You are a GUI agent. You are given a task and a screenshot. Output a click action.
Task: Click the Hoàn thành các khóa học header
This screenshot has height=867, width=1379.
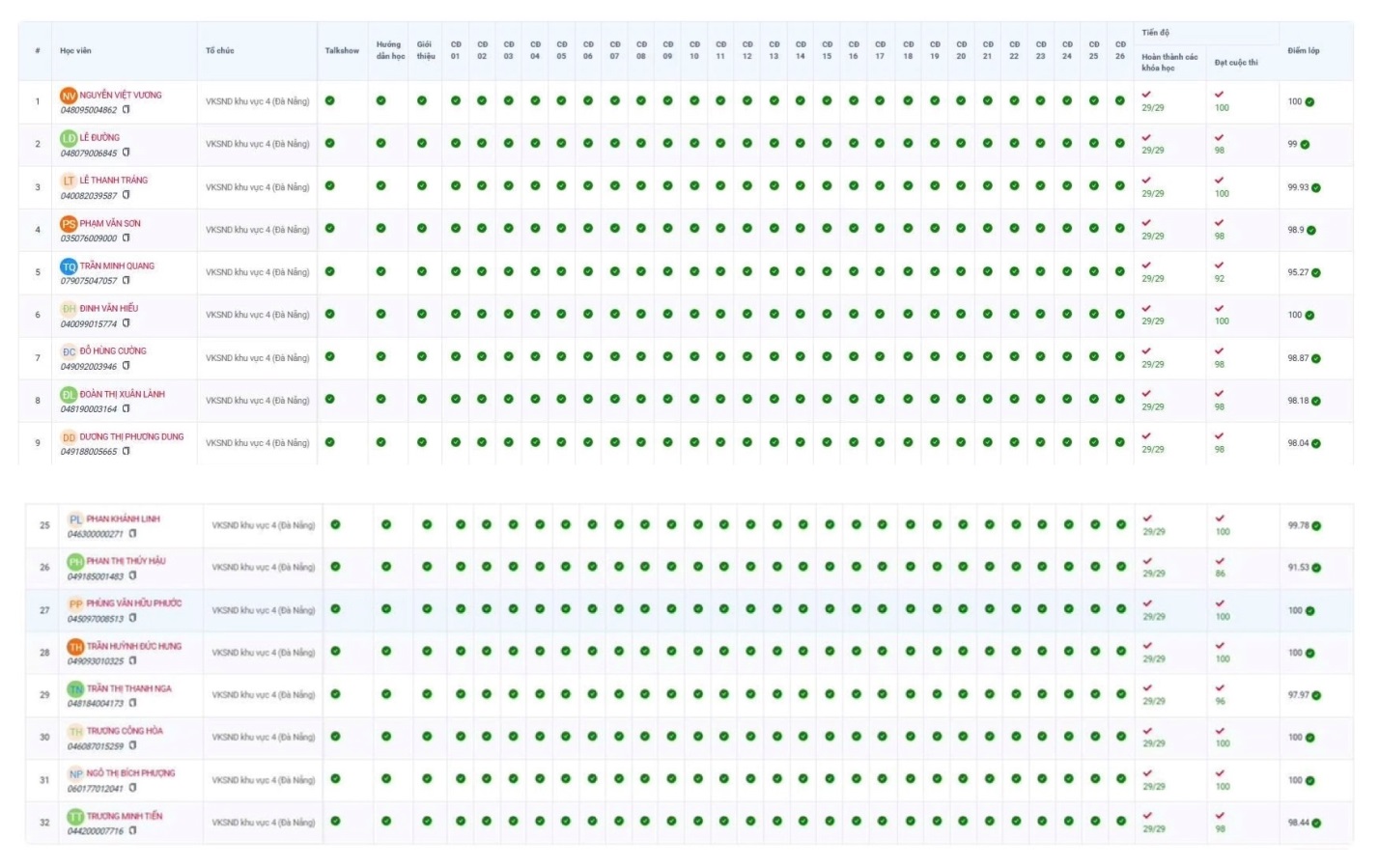tap(1169, 63)
